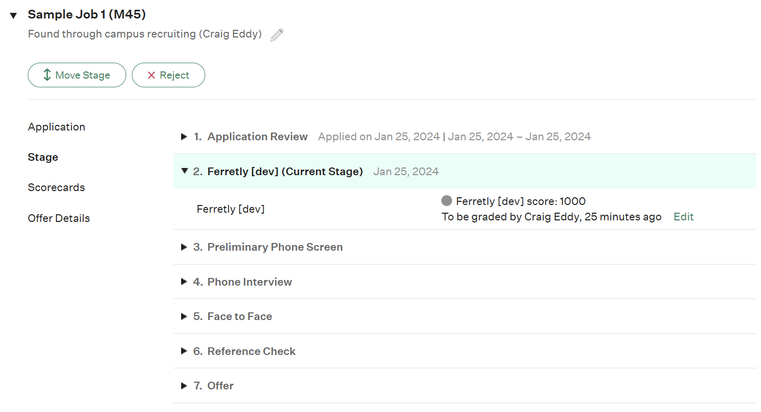Expand the Application Review stage

coord(184,137)
